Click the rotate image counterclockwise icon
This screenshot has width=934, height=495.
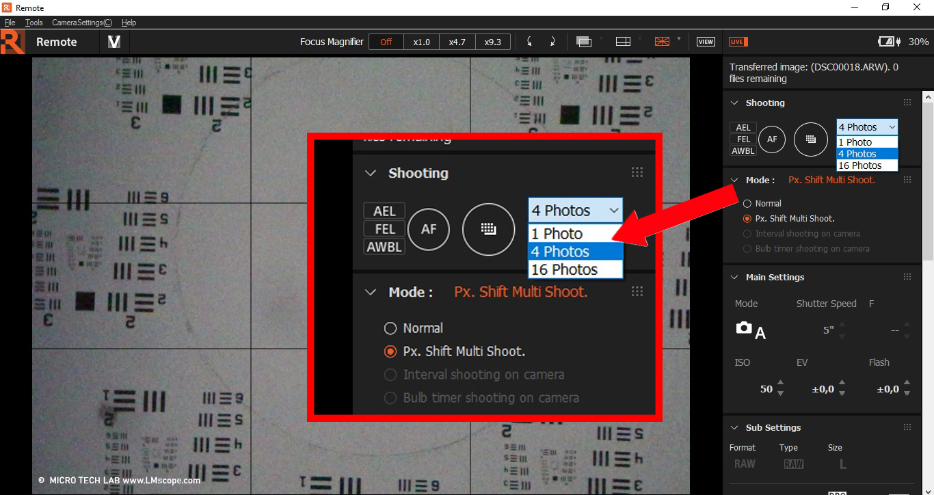point(529,41)
